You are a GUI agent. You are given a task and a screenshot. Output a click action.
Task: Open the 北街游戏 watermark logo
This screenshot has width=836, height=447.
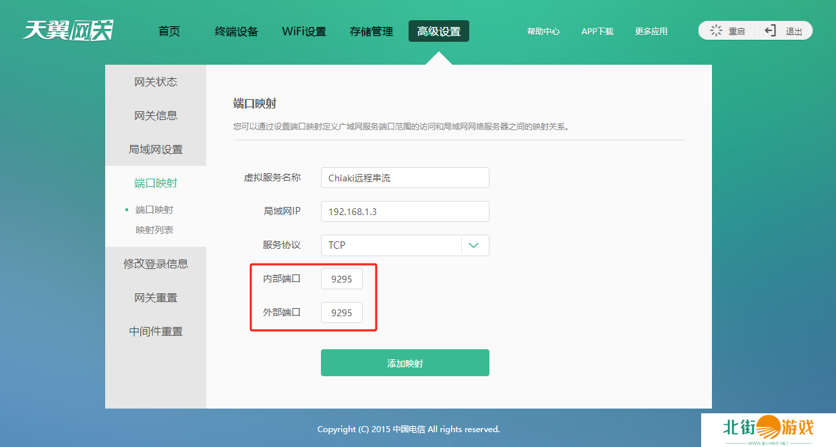click(768, 429)
